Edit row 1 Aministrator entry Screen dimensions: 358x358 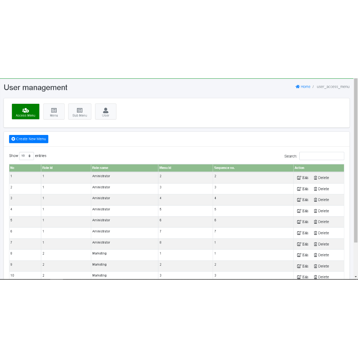[x=302, y=178]
